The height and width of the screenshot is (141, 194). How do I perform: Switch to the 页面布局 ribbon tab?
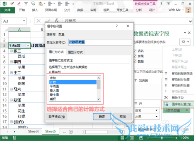pyautogui.click(x=51, y=10)
